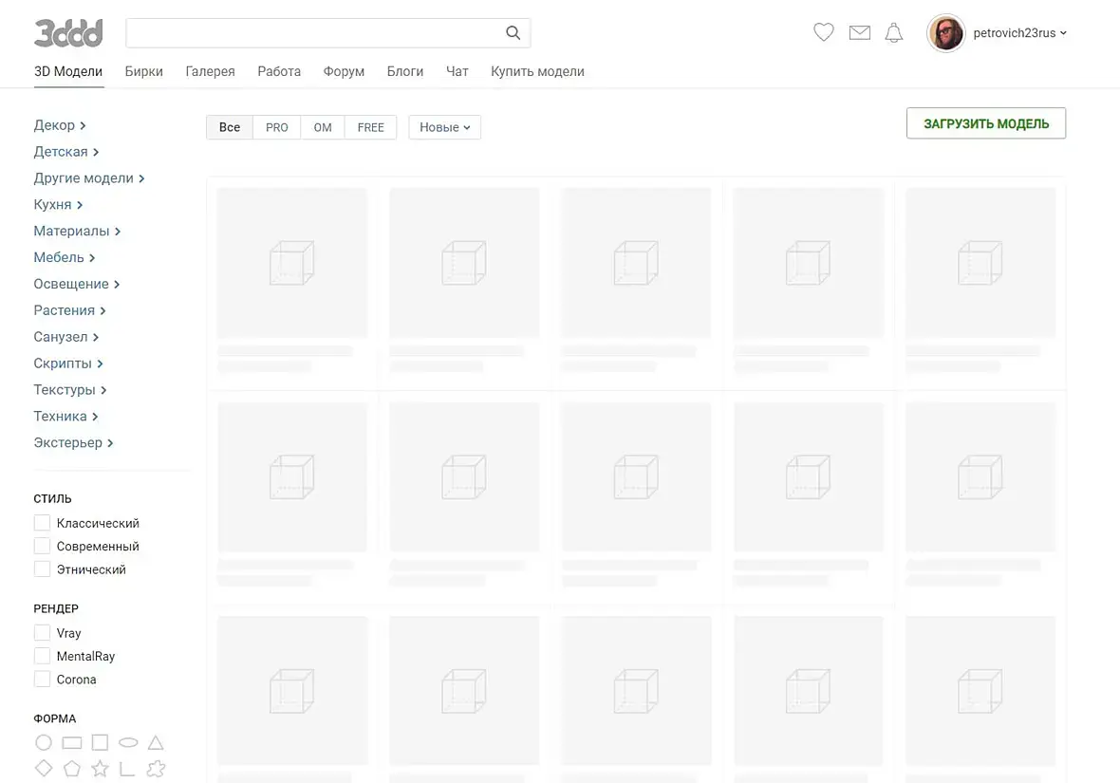Screen dimensions: 1120x783
Task: Click the magnifier search icon
Action: coord(513,33)
